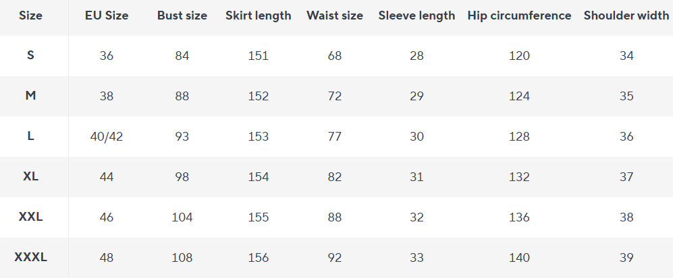673x278 pixels.
Task: Select waist size value 68
Action: coord(335,56)
